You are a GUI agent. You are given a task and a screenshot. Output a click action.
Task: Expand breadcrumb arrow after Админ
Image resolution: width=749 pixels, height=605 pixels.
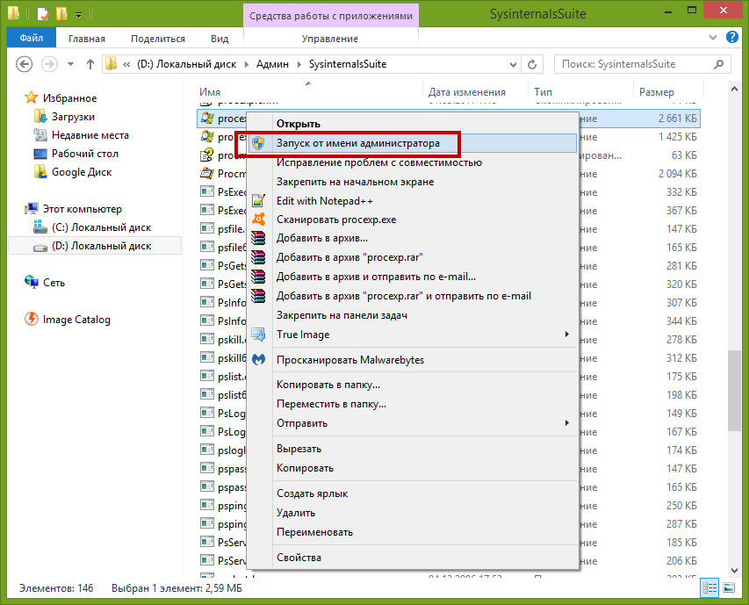299,64
